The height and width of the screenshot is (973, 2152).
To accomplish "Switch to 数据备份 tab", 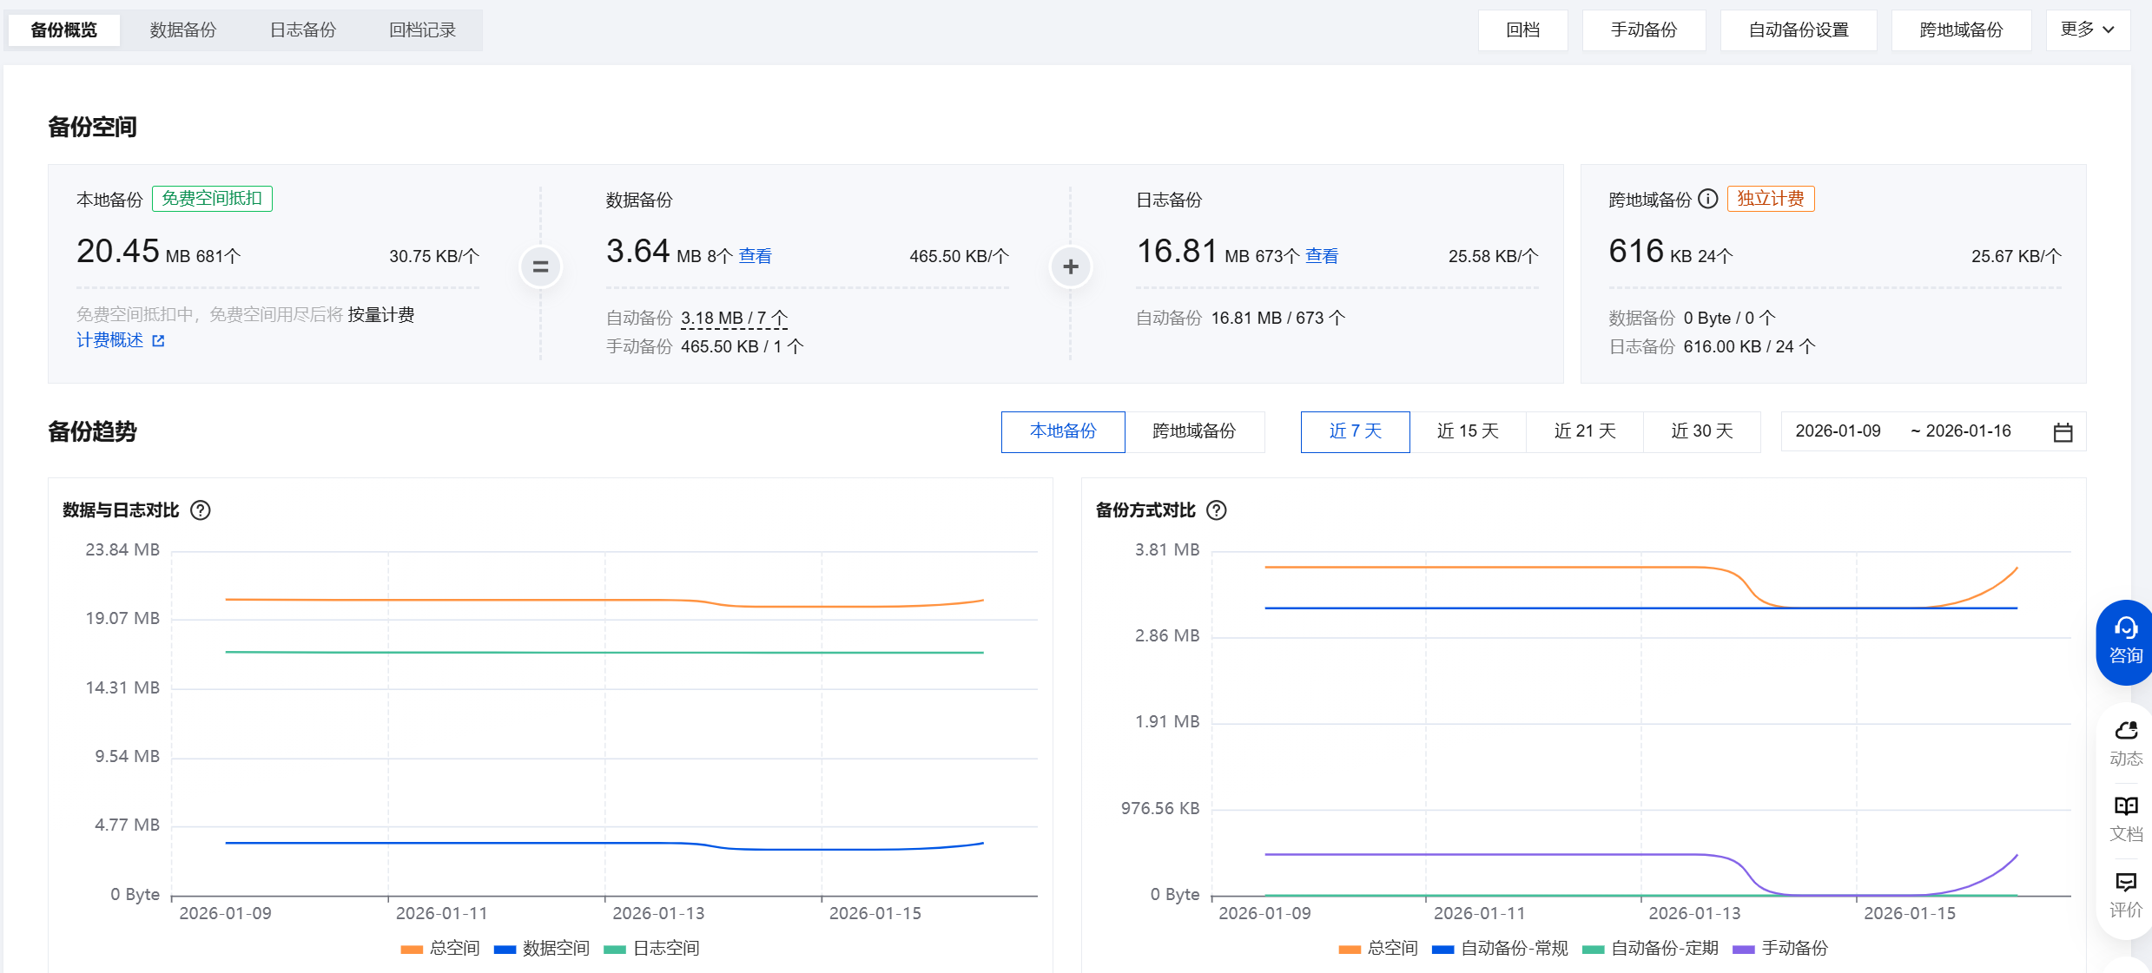I will 182,30.
